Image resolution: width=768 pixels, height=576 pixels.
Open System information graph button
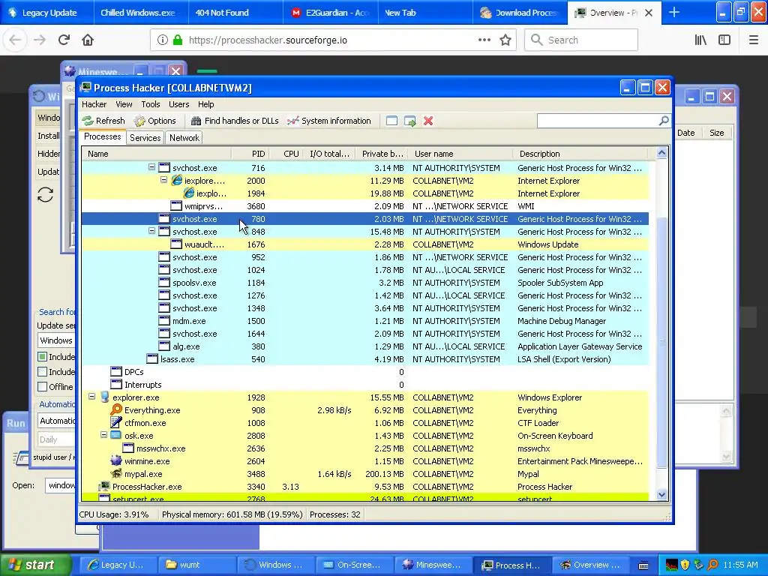[328, 121]
